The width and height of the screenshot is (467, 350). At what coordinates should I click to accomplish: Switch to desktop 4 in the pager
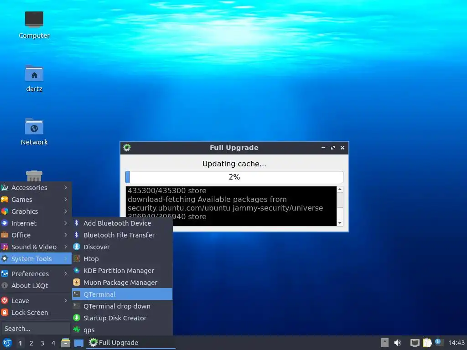(x=53, y=343)
